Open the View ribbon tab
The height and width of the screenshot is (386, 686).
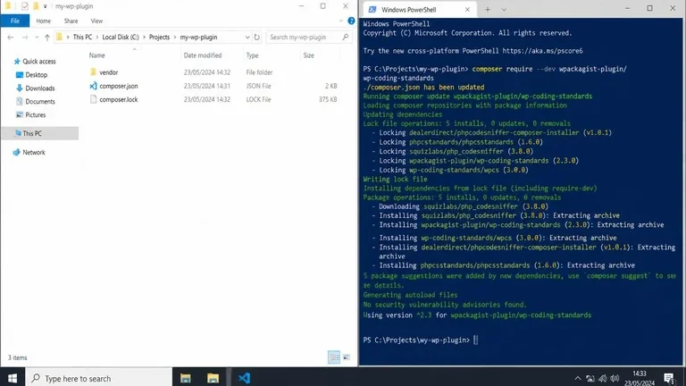click(96, 21)
